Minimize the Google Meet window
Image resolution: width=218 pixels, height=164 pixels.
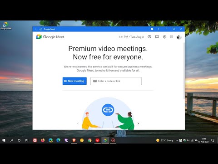(166, 29)
